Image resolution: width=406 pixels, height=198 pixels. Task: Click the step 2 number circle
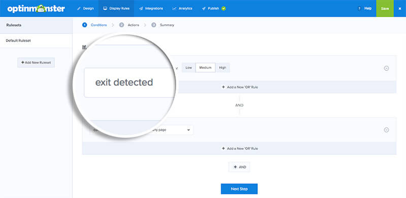coord(121,25)
